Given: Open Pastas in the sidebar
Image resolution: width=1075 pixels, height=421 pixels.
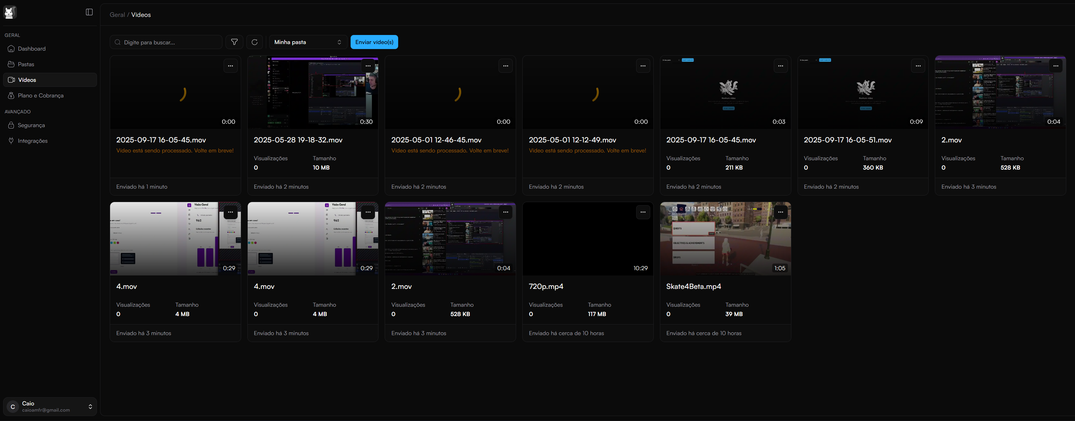Looking at the screenshot, I should [50, 64].
